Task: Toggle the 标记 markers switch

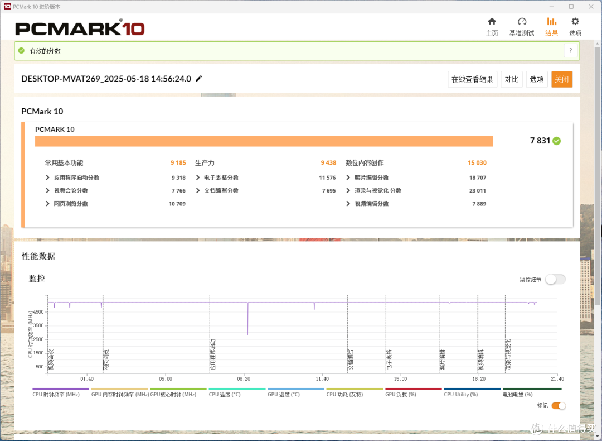Action: coord(559,406)
